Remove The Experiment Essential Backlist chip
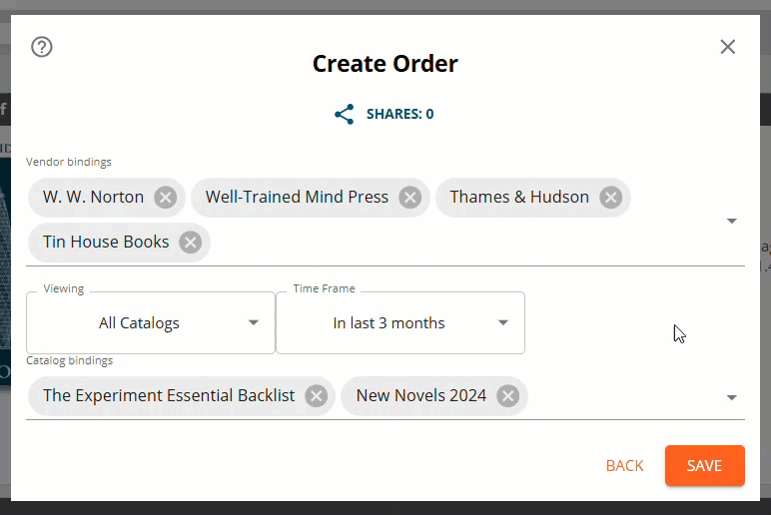 316,396
